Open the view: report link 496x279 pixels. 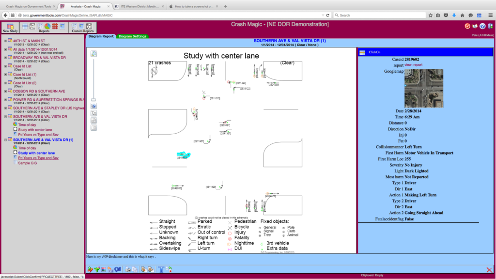pos(414,65)
